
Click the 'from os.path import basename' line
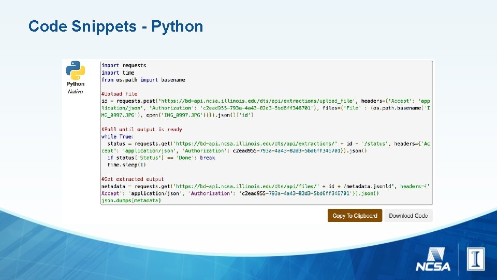click(x=143, y=80)
